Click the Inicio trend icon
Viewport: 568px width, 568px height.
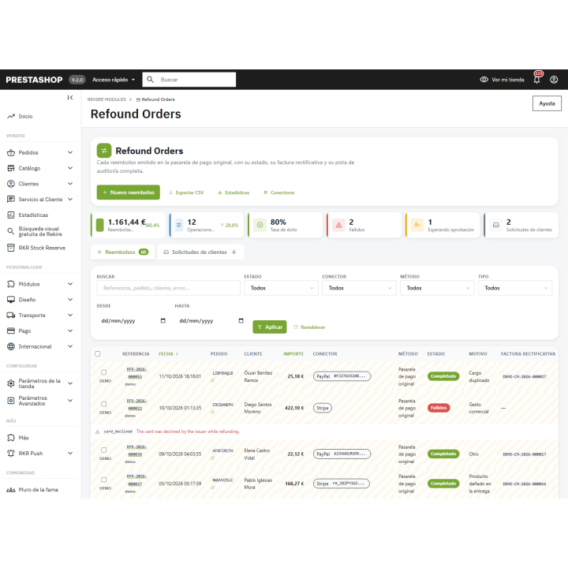click(x=11, y=116)
